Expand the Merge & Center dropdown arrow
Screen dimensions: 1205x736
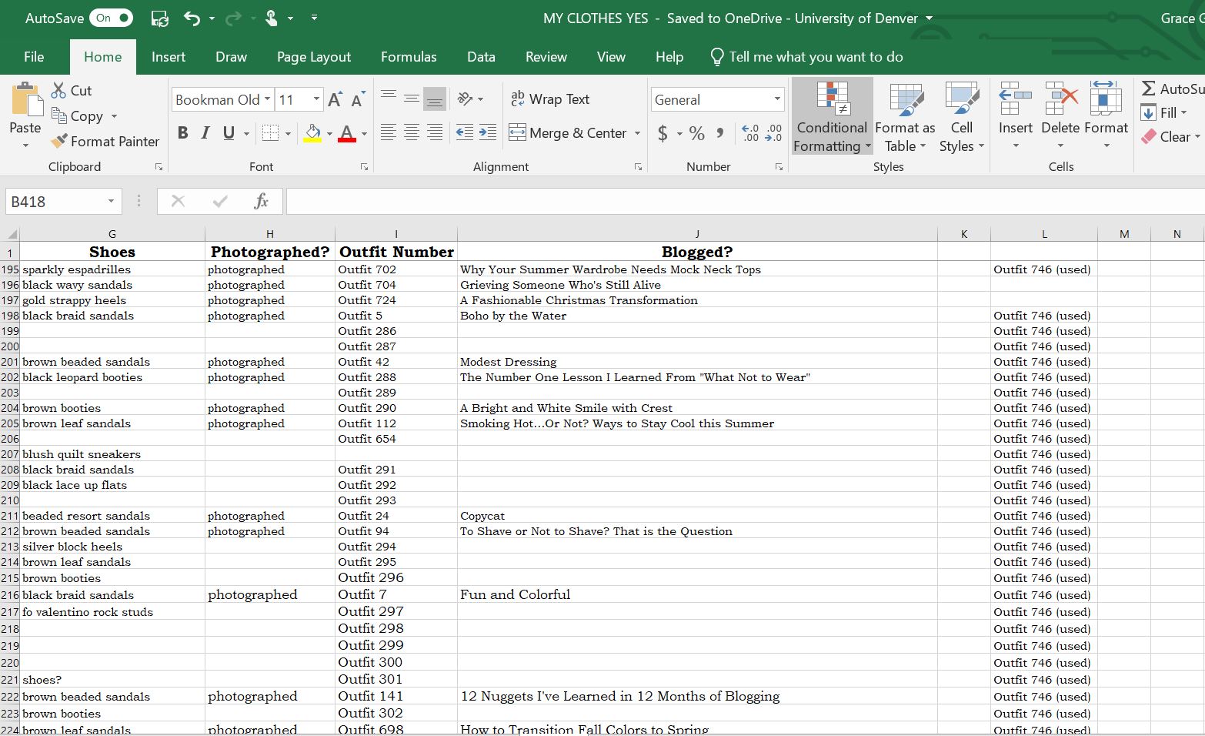click(637, 132)
